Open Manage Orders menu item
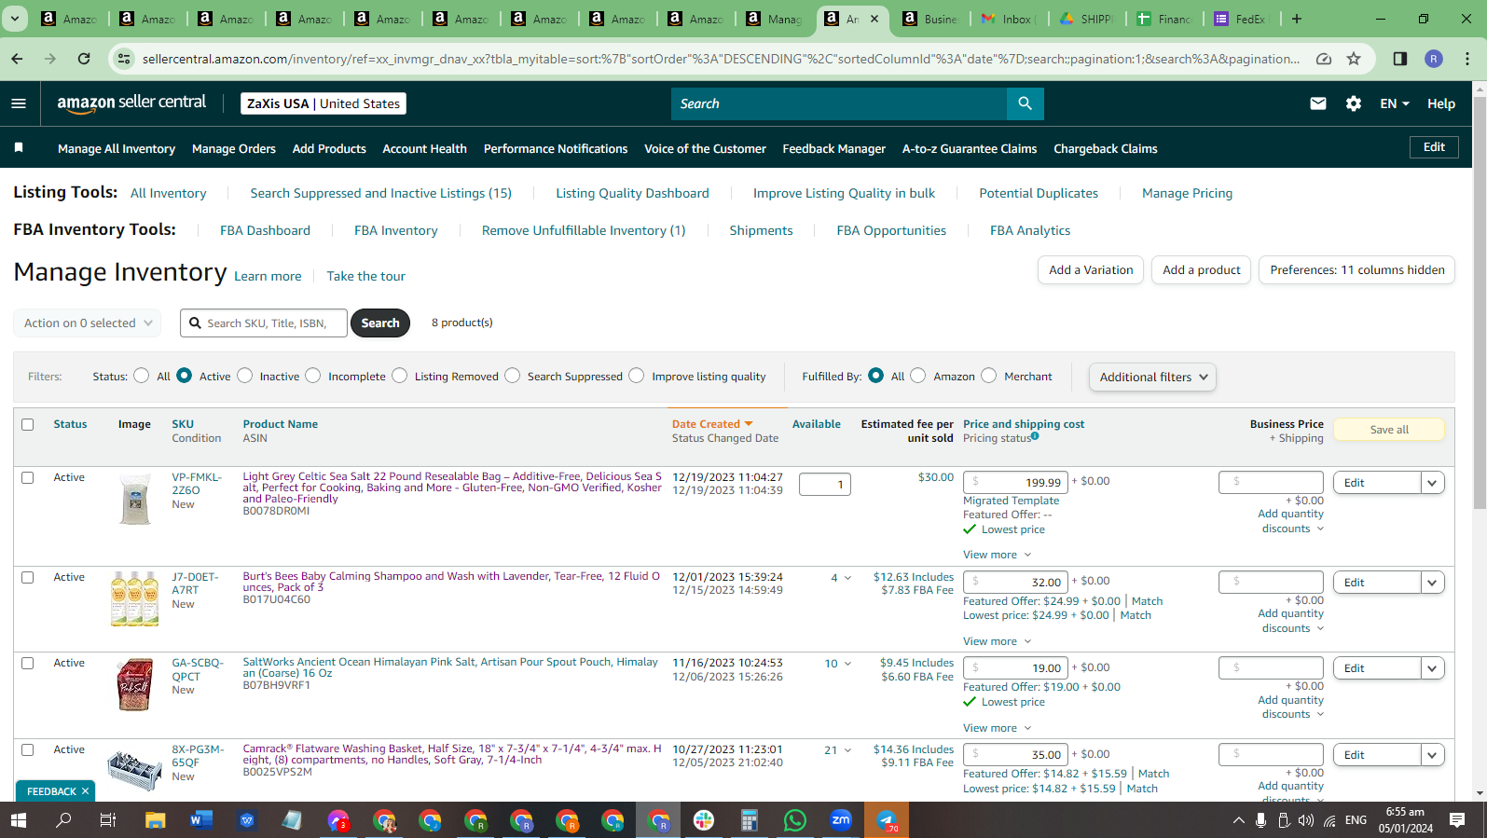Image resolution: width=1487 pixels, height=838 pixels. 234,148
